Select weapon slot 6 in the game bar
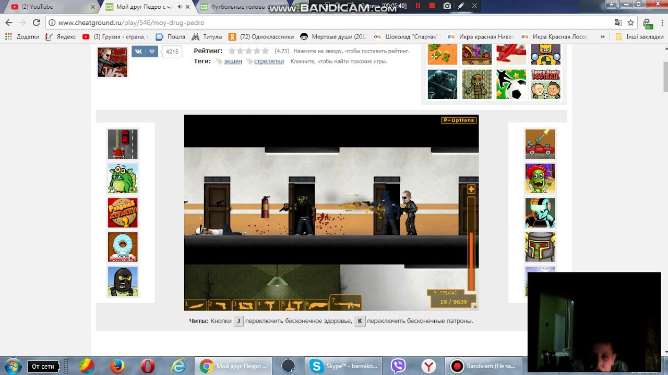 tap(317, 304)
